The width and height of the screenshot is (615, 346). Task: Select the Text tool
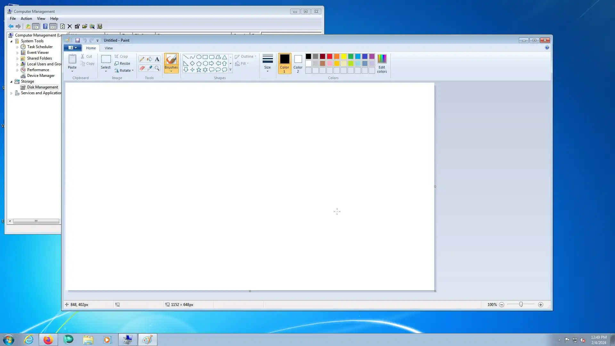click(x=157, y=59)
